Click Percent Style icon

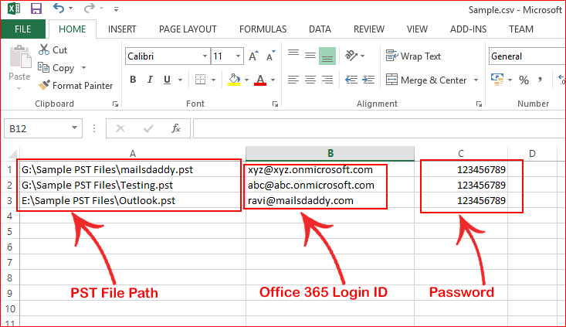point(524,80)
